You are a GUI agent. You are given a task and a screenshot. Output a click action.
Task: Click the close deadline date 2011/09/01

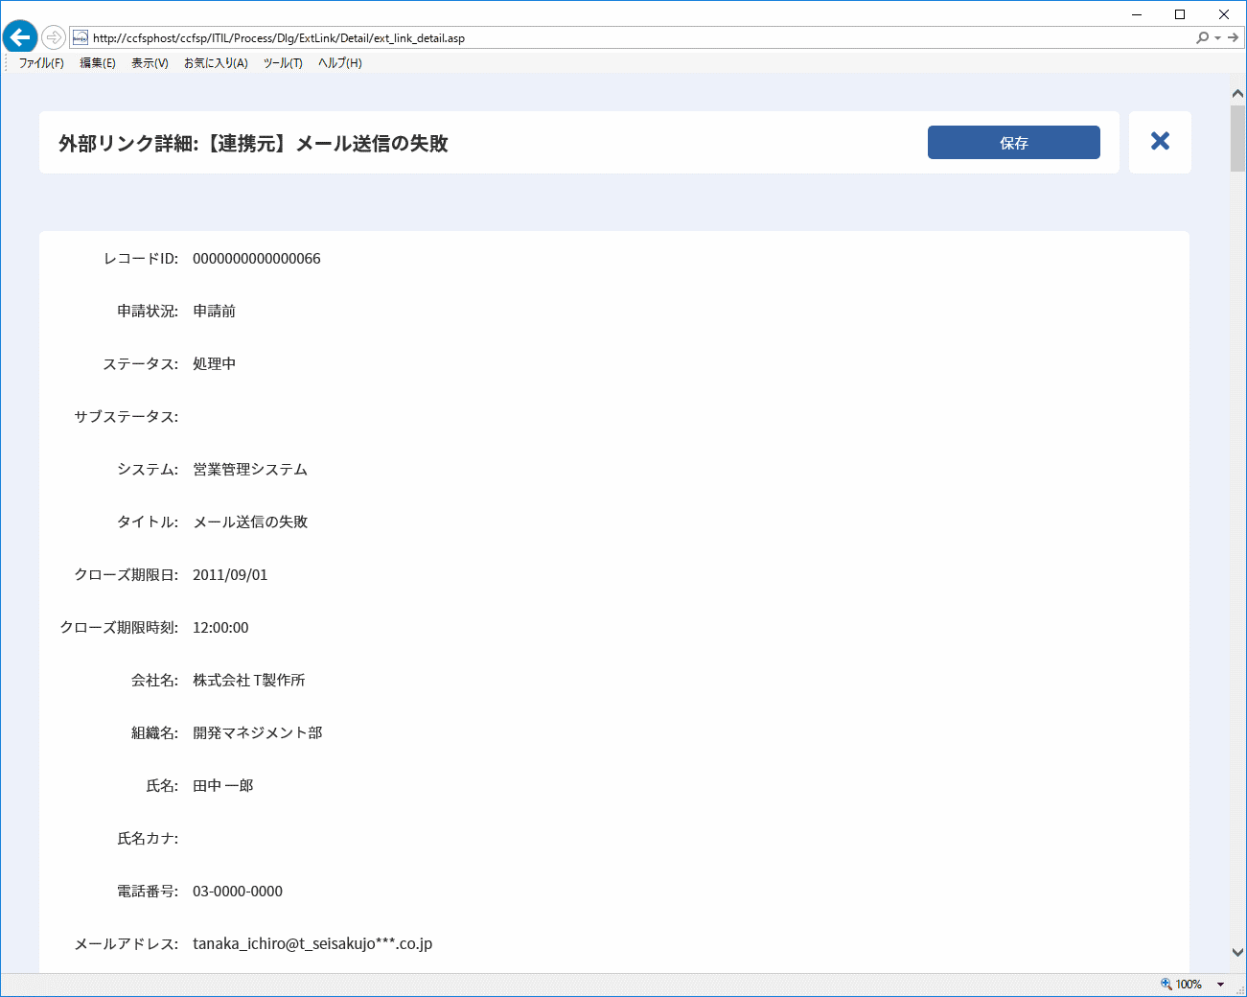point(230,575)
